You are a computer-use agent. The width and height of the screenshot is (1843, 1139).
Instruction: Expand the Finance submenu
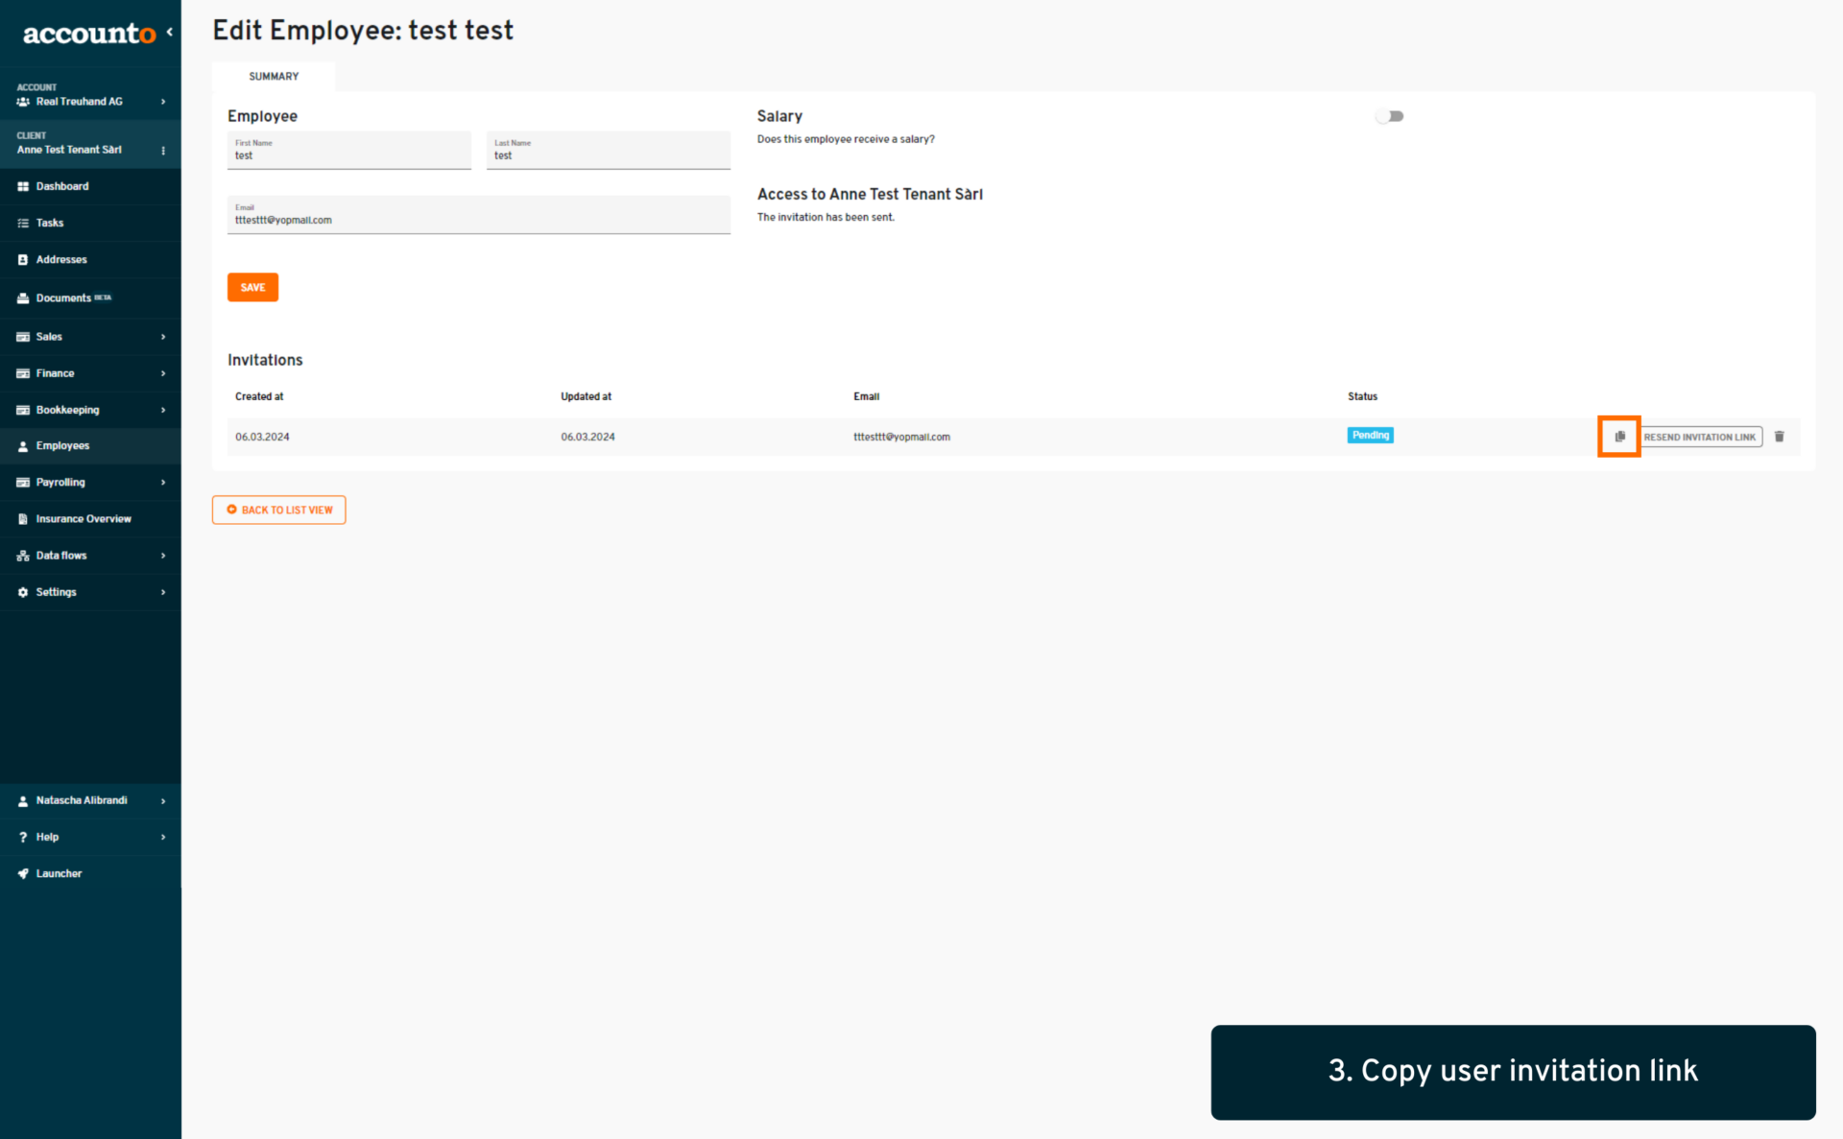point(163,373)
